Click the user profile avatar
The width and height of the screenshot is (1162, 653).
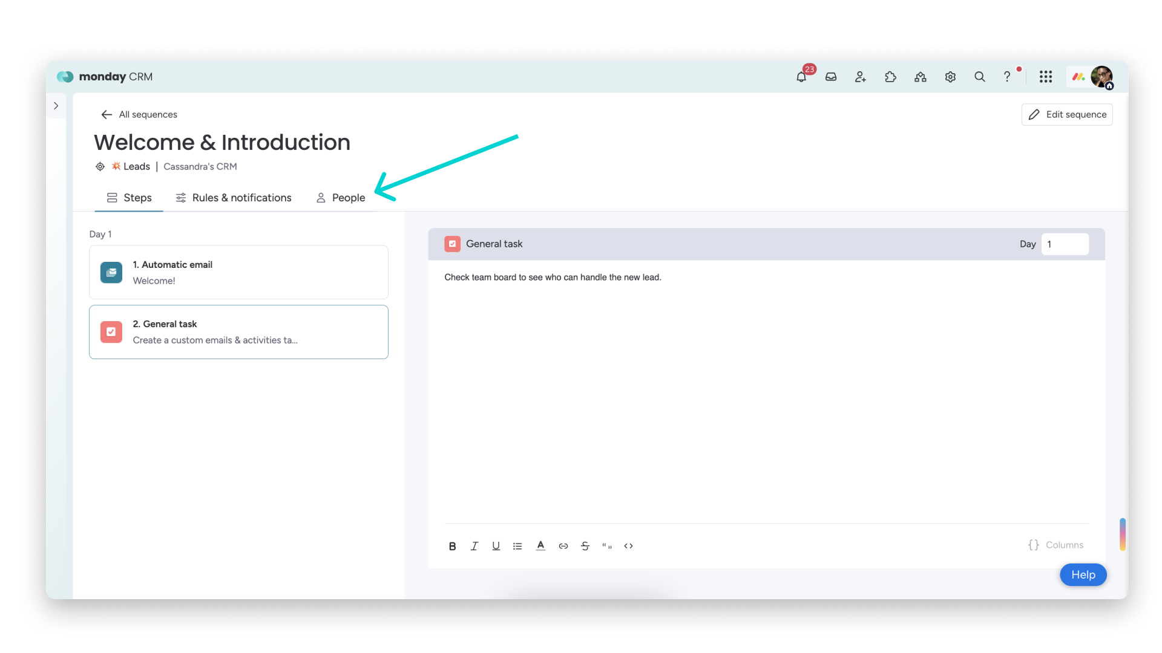(x=1101, y=77)
